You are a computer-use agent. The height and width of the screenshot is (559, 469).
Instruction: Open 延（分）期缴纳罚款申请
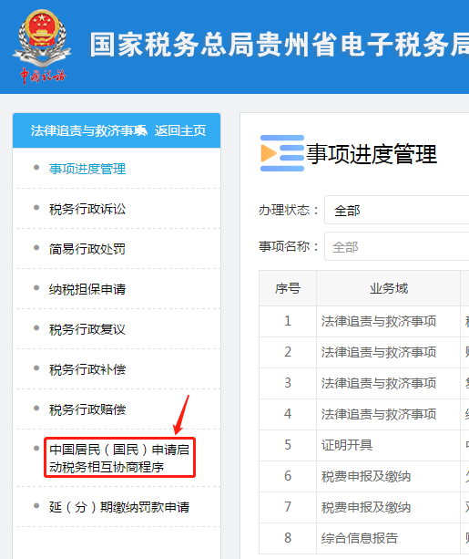coord(119,507)
